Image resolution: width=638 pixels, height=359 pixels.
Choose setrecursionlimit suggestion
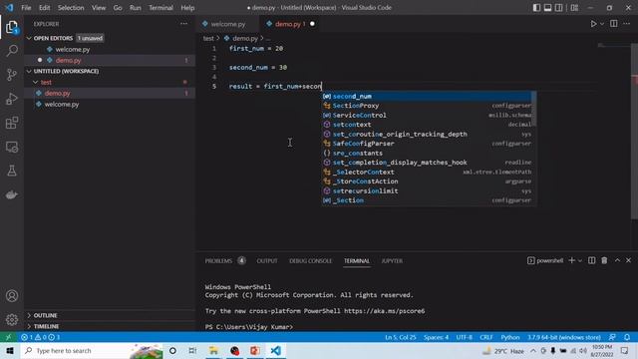(427, 190)
